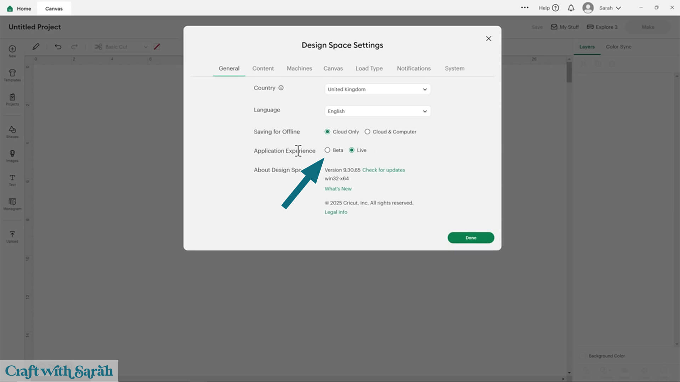Click the red pen color swatch
Viewport: 680px width, 382px height.
(157, 47)
